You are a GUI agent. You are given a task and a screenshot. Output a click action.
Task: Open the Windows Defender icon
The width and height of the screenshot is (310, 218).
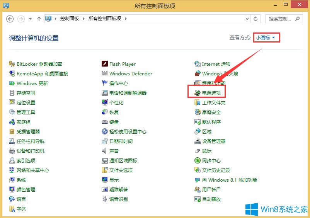point(105,73)
